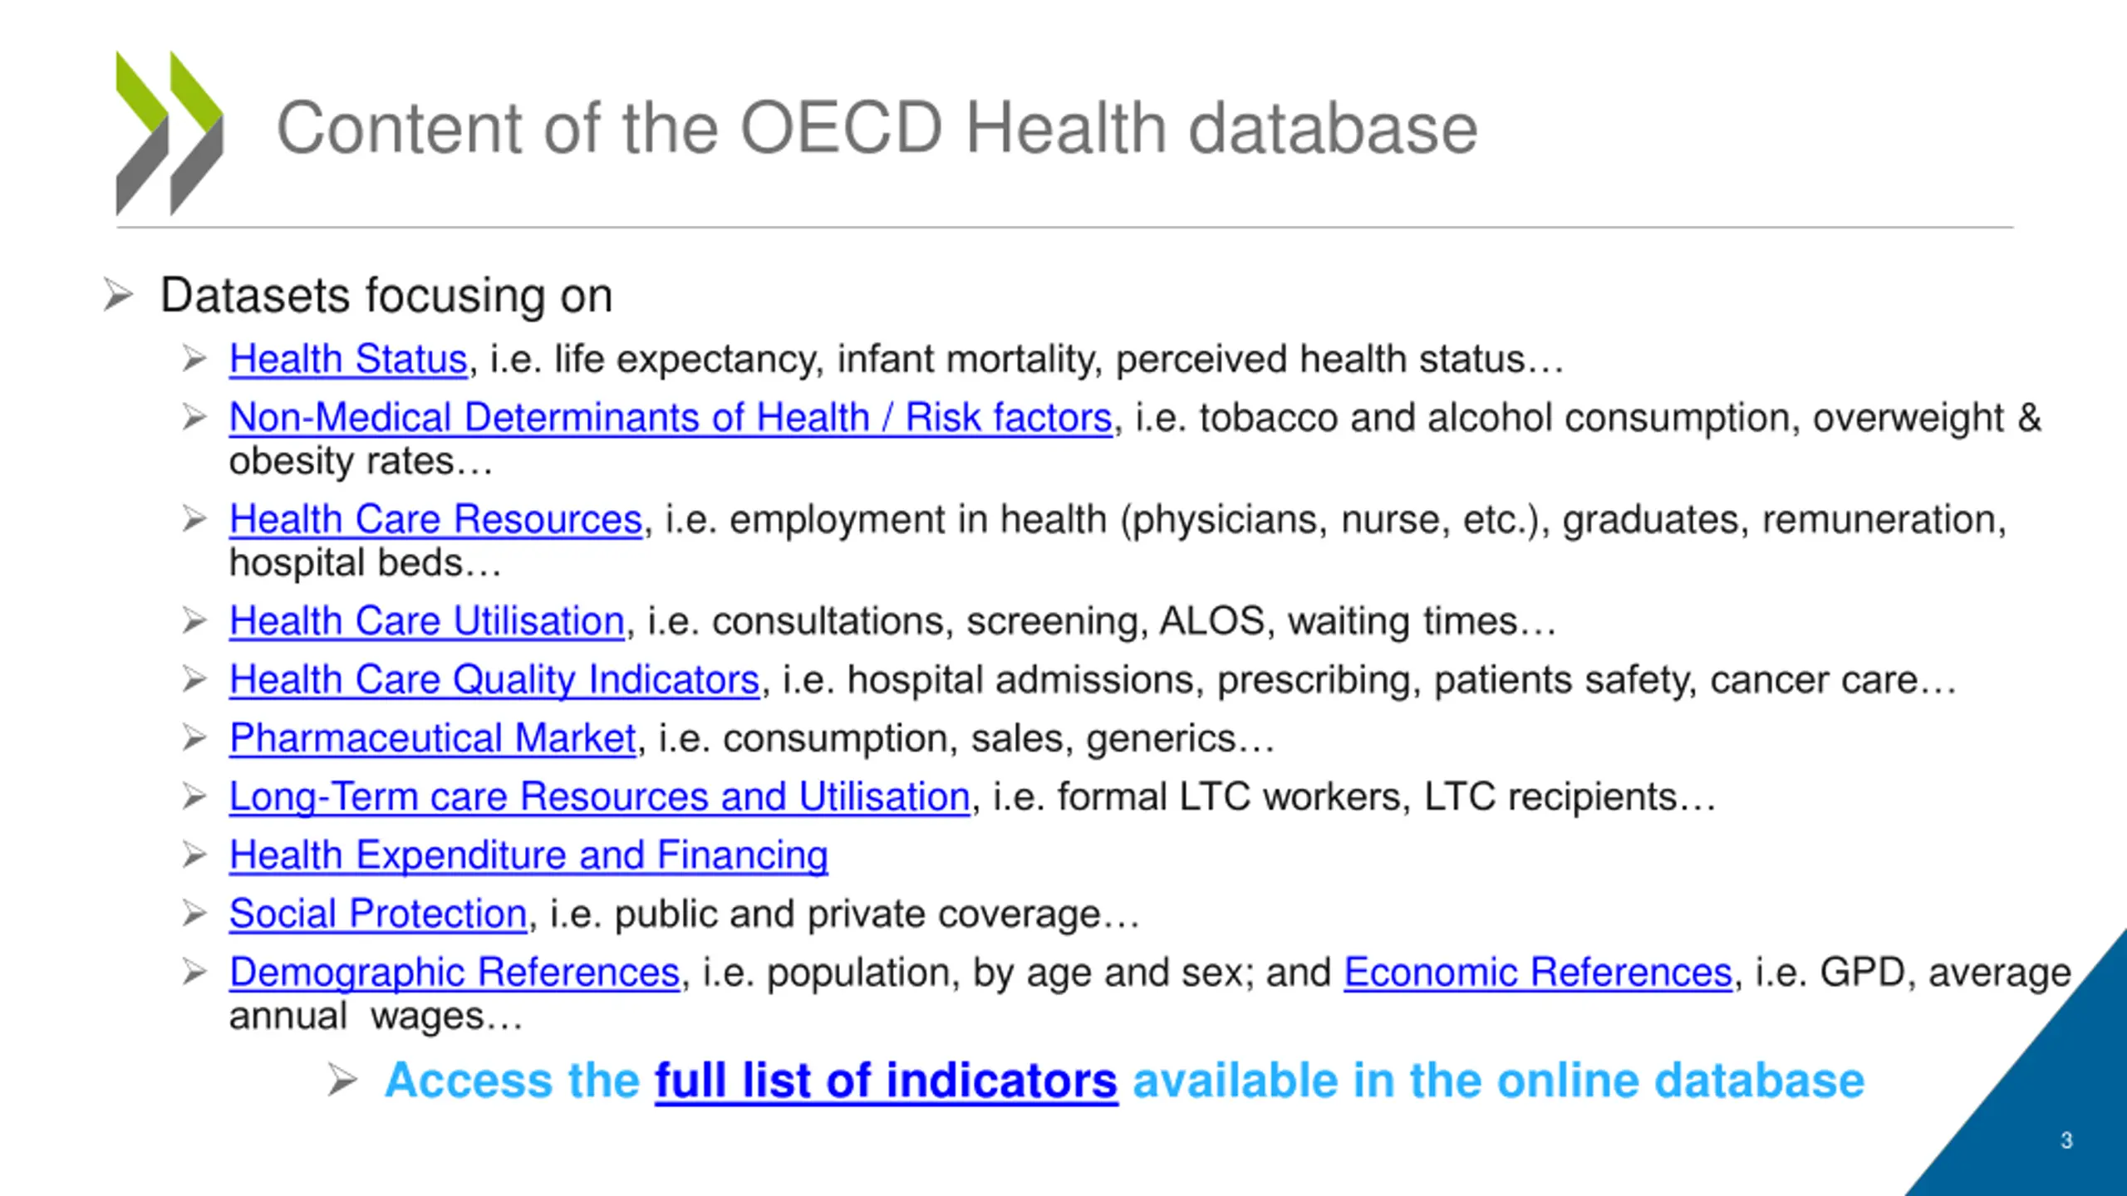The height and width of the screenshot is (1196, 2127).
Task: Visit the Health Care Quality Indicators link
Action: (x=494, y=679)
